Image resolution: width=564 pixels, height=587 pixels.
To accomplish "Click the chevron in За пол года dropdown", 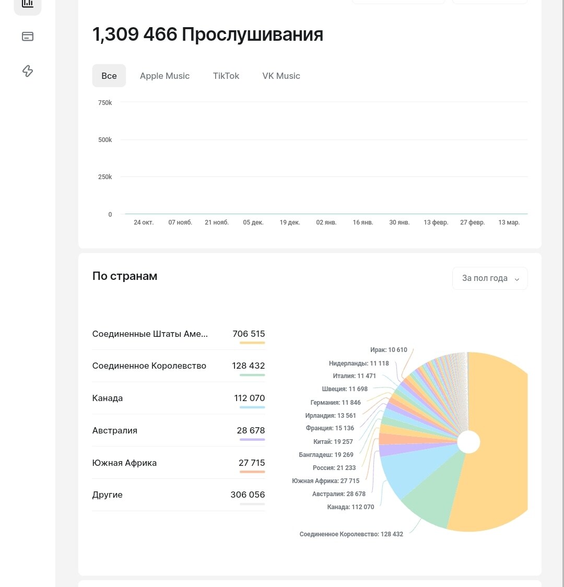I will 517,279.
